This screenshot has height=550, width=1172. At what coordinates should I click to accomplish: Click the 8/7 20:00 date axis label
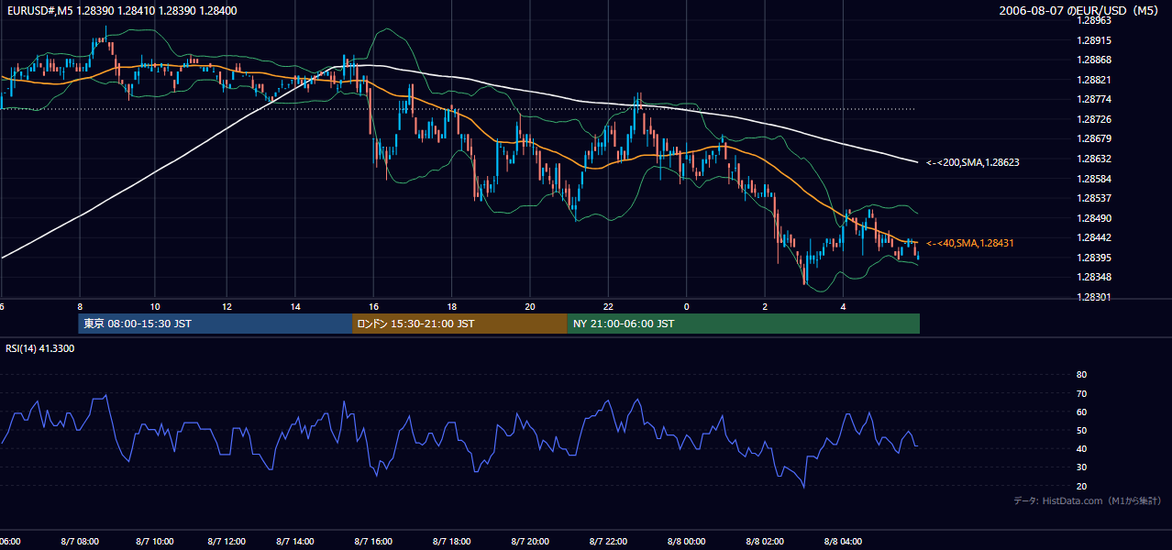[530, 542]
